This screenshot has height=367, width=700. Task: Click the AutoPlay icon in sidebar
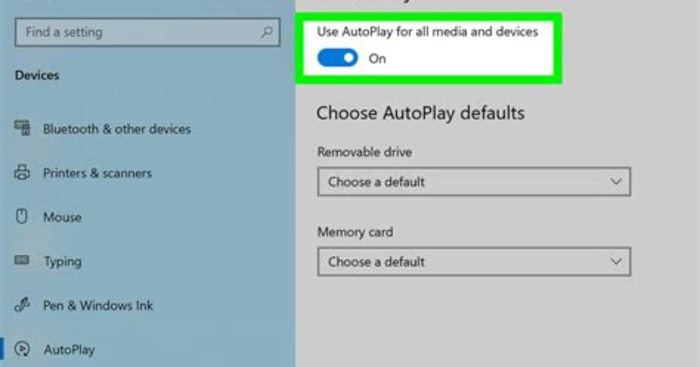tap(22, 349)
